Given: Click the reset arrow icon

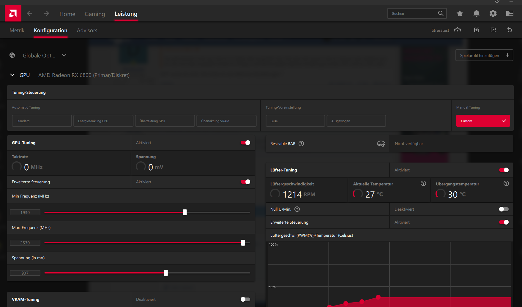Looking at the screenshot, I should 510,30.
